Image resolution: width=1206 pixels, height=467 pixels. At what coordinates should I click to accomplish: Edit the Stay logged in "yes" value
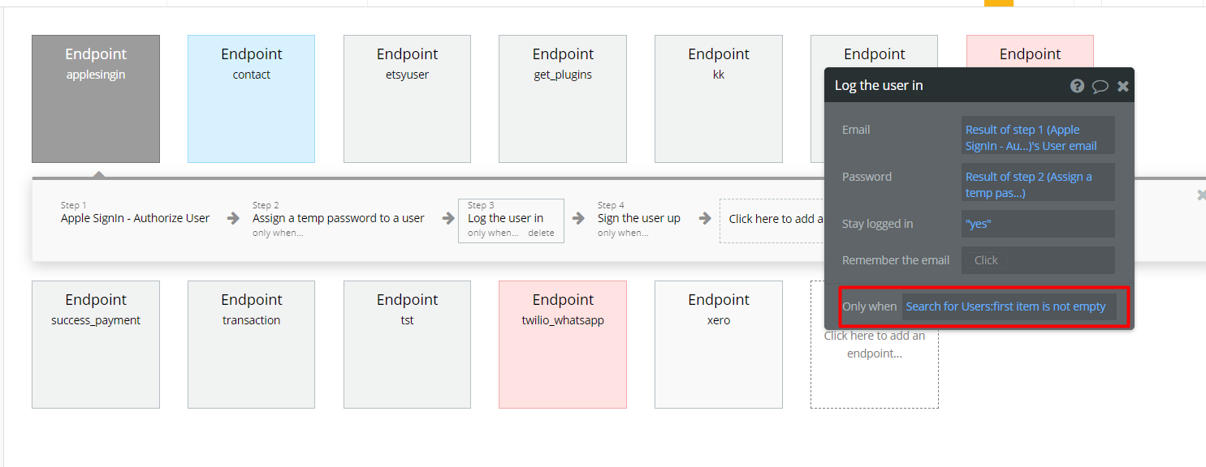pos(1038,224)
